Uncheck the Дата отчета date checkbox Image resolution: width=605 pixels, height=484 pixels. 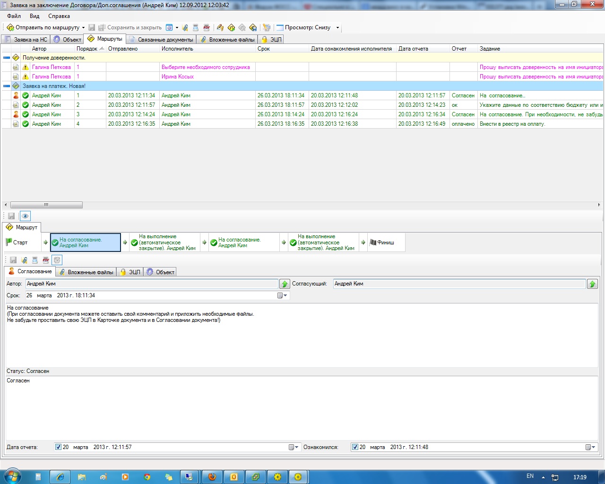tap(58, 447)
